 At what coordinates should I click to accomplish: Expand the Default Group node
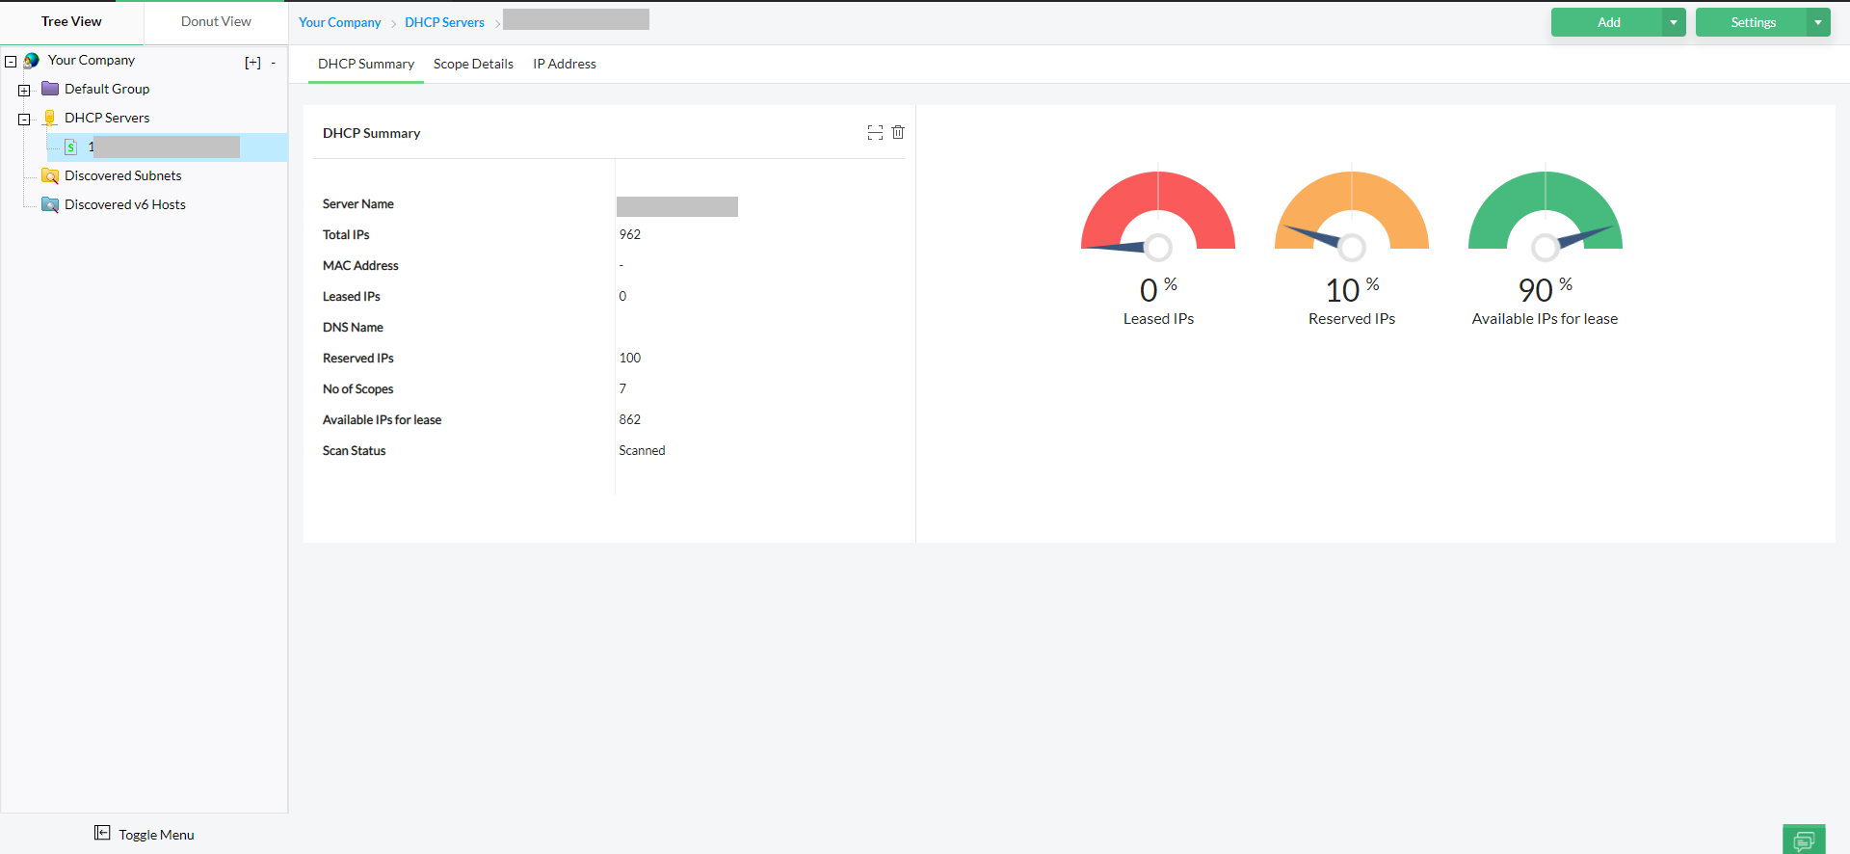tap(24, 91)
